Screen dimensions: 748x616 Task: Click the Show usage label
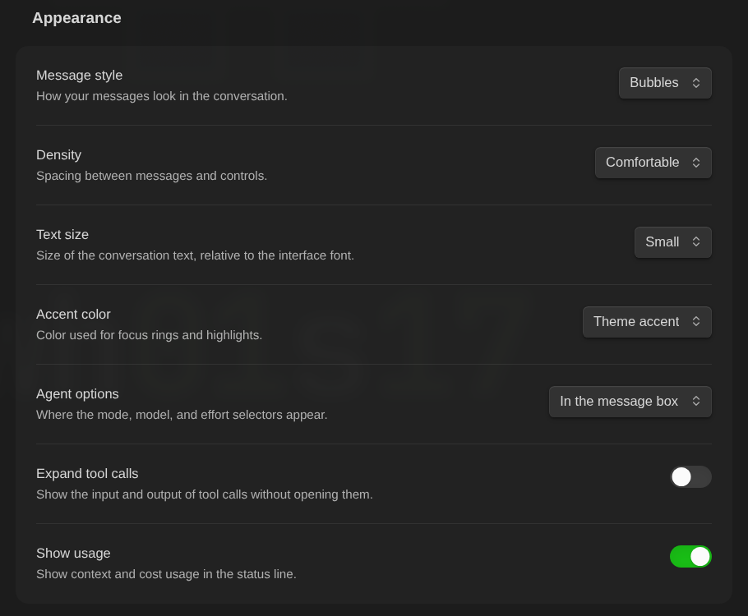(73, 553)
